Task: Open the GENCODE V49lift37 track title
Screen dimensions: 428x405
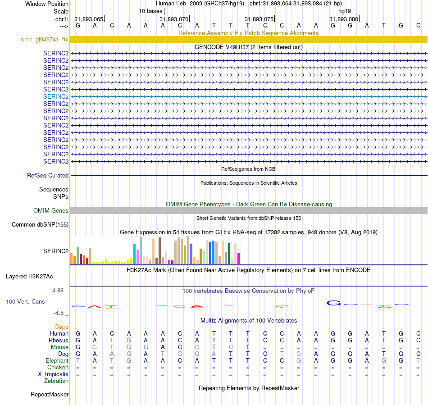Action: 248,47
